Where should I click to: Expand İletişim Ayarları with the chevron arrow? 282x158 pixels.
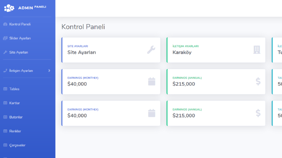point(49,70)
